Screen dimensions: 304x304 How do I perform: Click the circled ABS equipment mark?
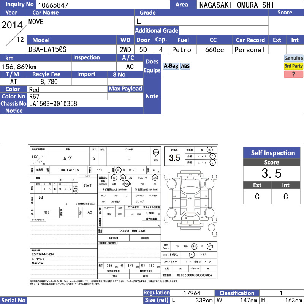coord(155,178)
